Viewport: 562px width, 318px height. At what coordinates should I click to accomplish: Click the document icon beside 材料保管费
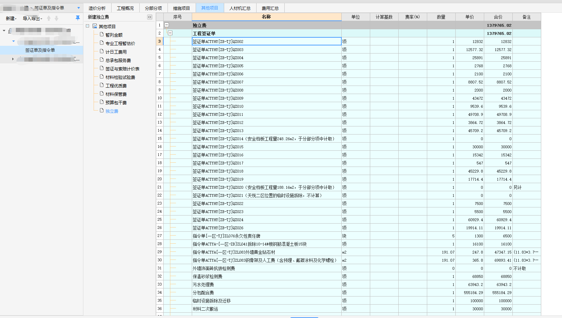click(x=102, y=94)
